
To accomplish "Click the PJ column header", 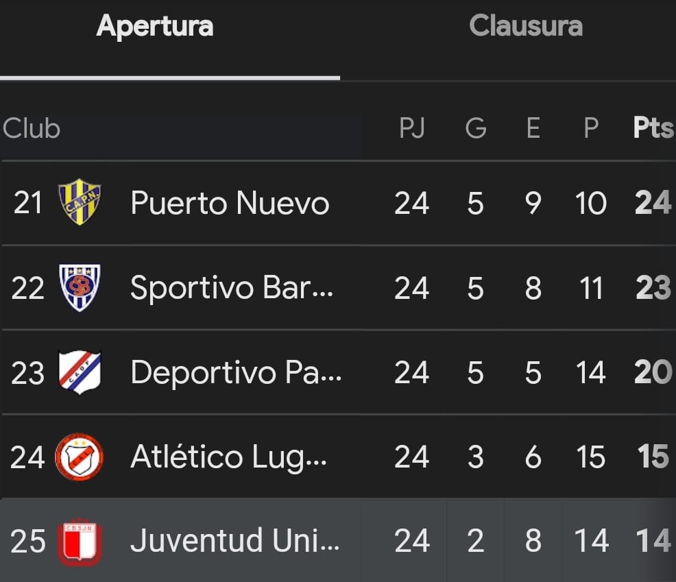I will click(411, 128).
